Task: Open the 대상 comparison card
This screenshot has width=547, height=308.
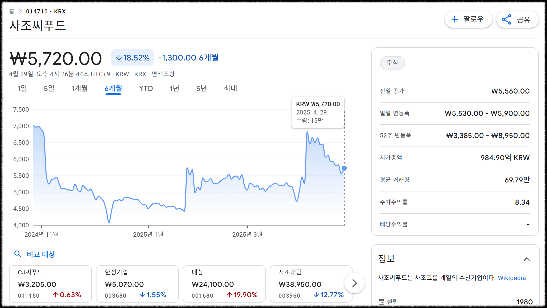Action: (224, 284)
